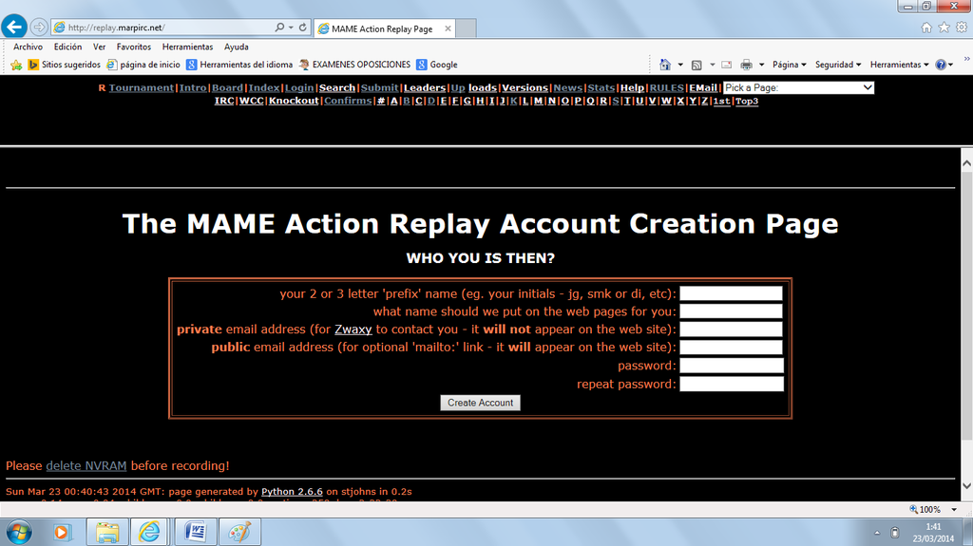Go back with the browser back arrow

(x=14, y=27)
